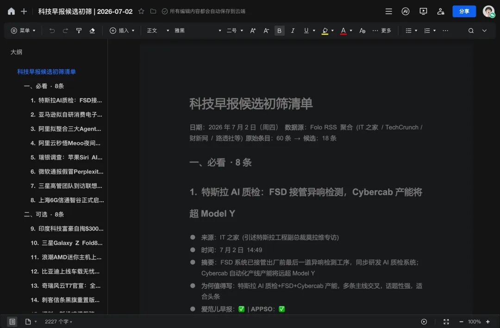This screenshot has width=500, height=328.
Task: Collapse the toolbar with the chevron
Action: click(484, 31)
